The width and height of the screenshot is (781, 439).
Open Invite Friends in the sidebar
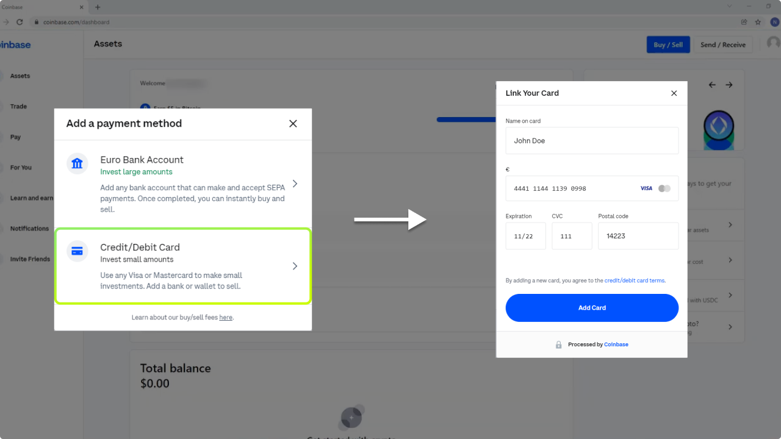pos(30,259)
